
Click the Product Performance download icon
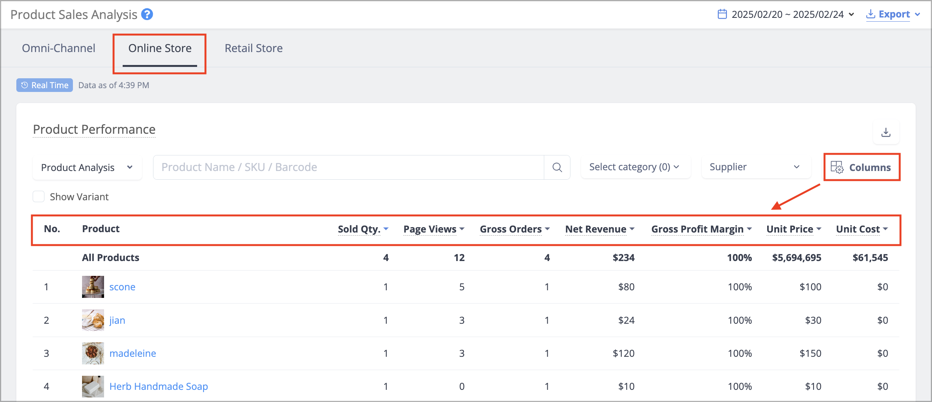tap(886, 133)
